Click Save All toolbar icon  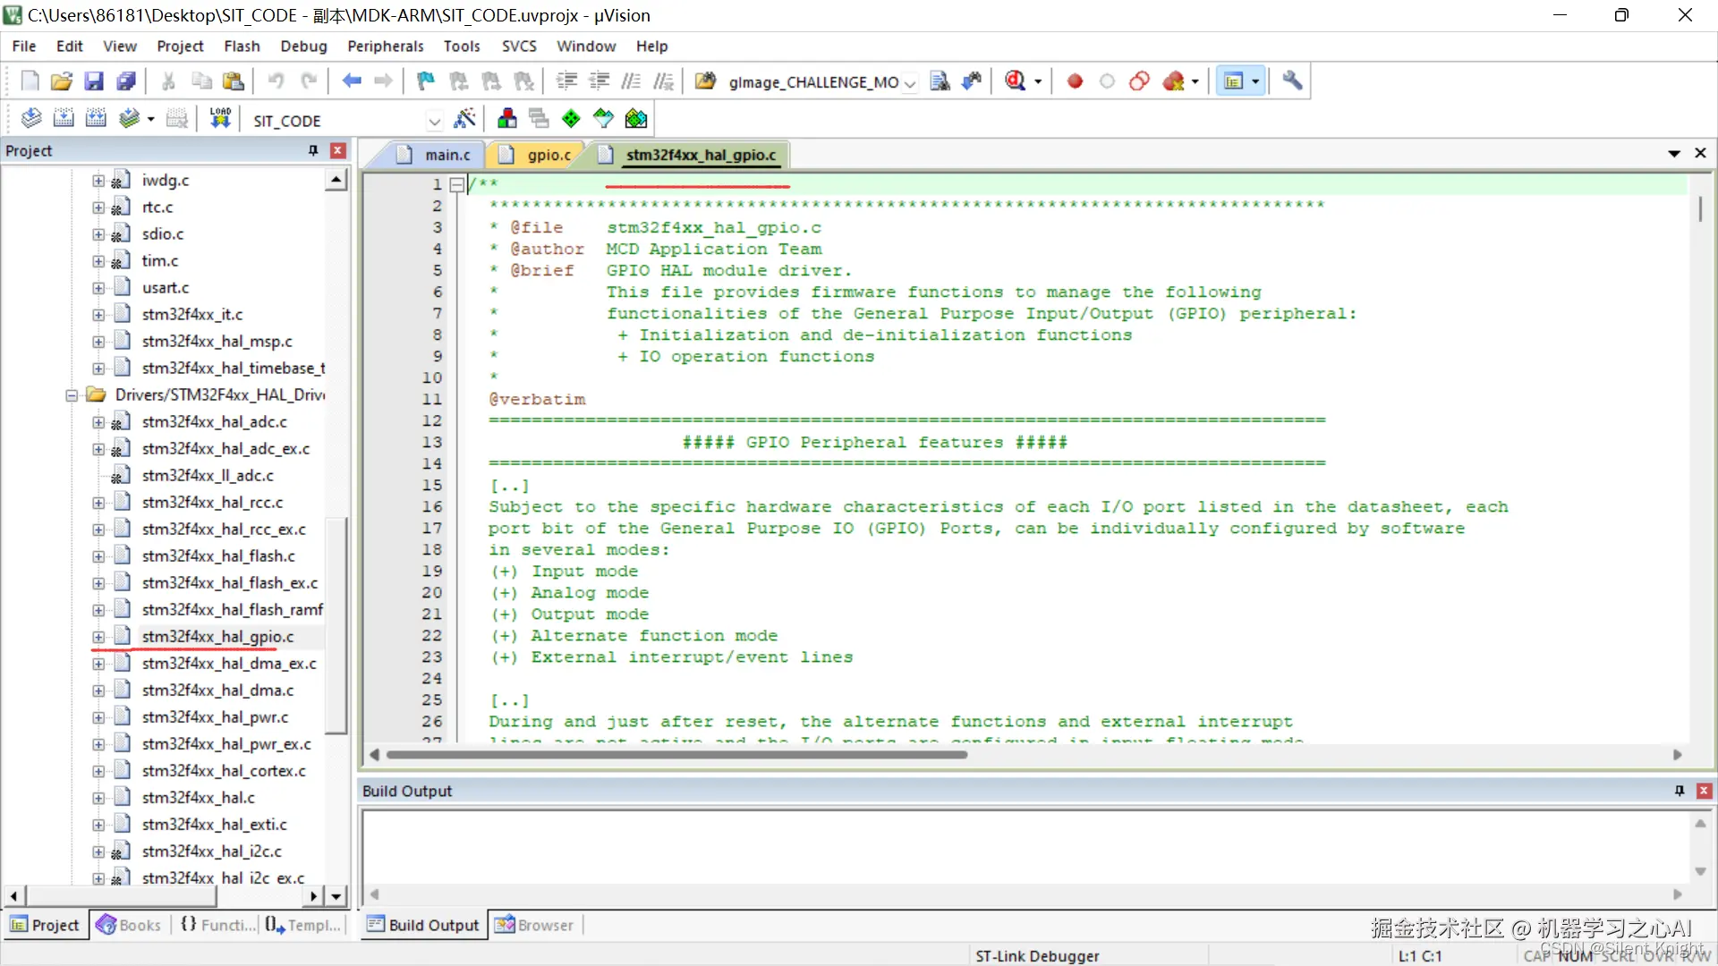[126, 81]
